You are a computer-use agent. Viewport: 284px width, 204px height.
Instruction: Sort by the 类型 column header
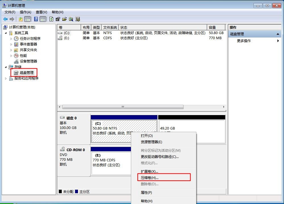(x=96, y=27)
